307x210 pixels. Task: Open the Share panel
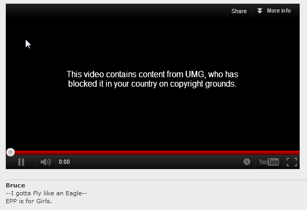point(239,11)
